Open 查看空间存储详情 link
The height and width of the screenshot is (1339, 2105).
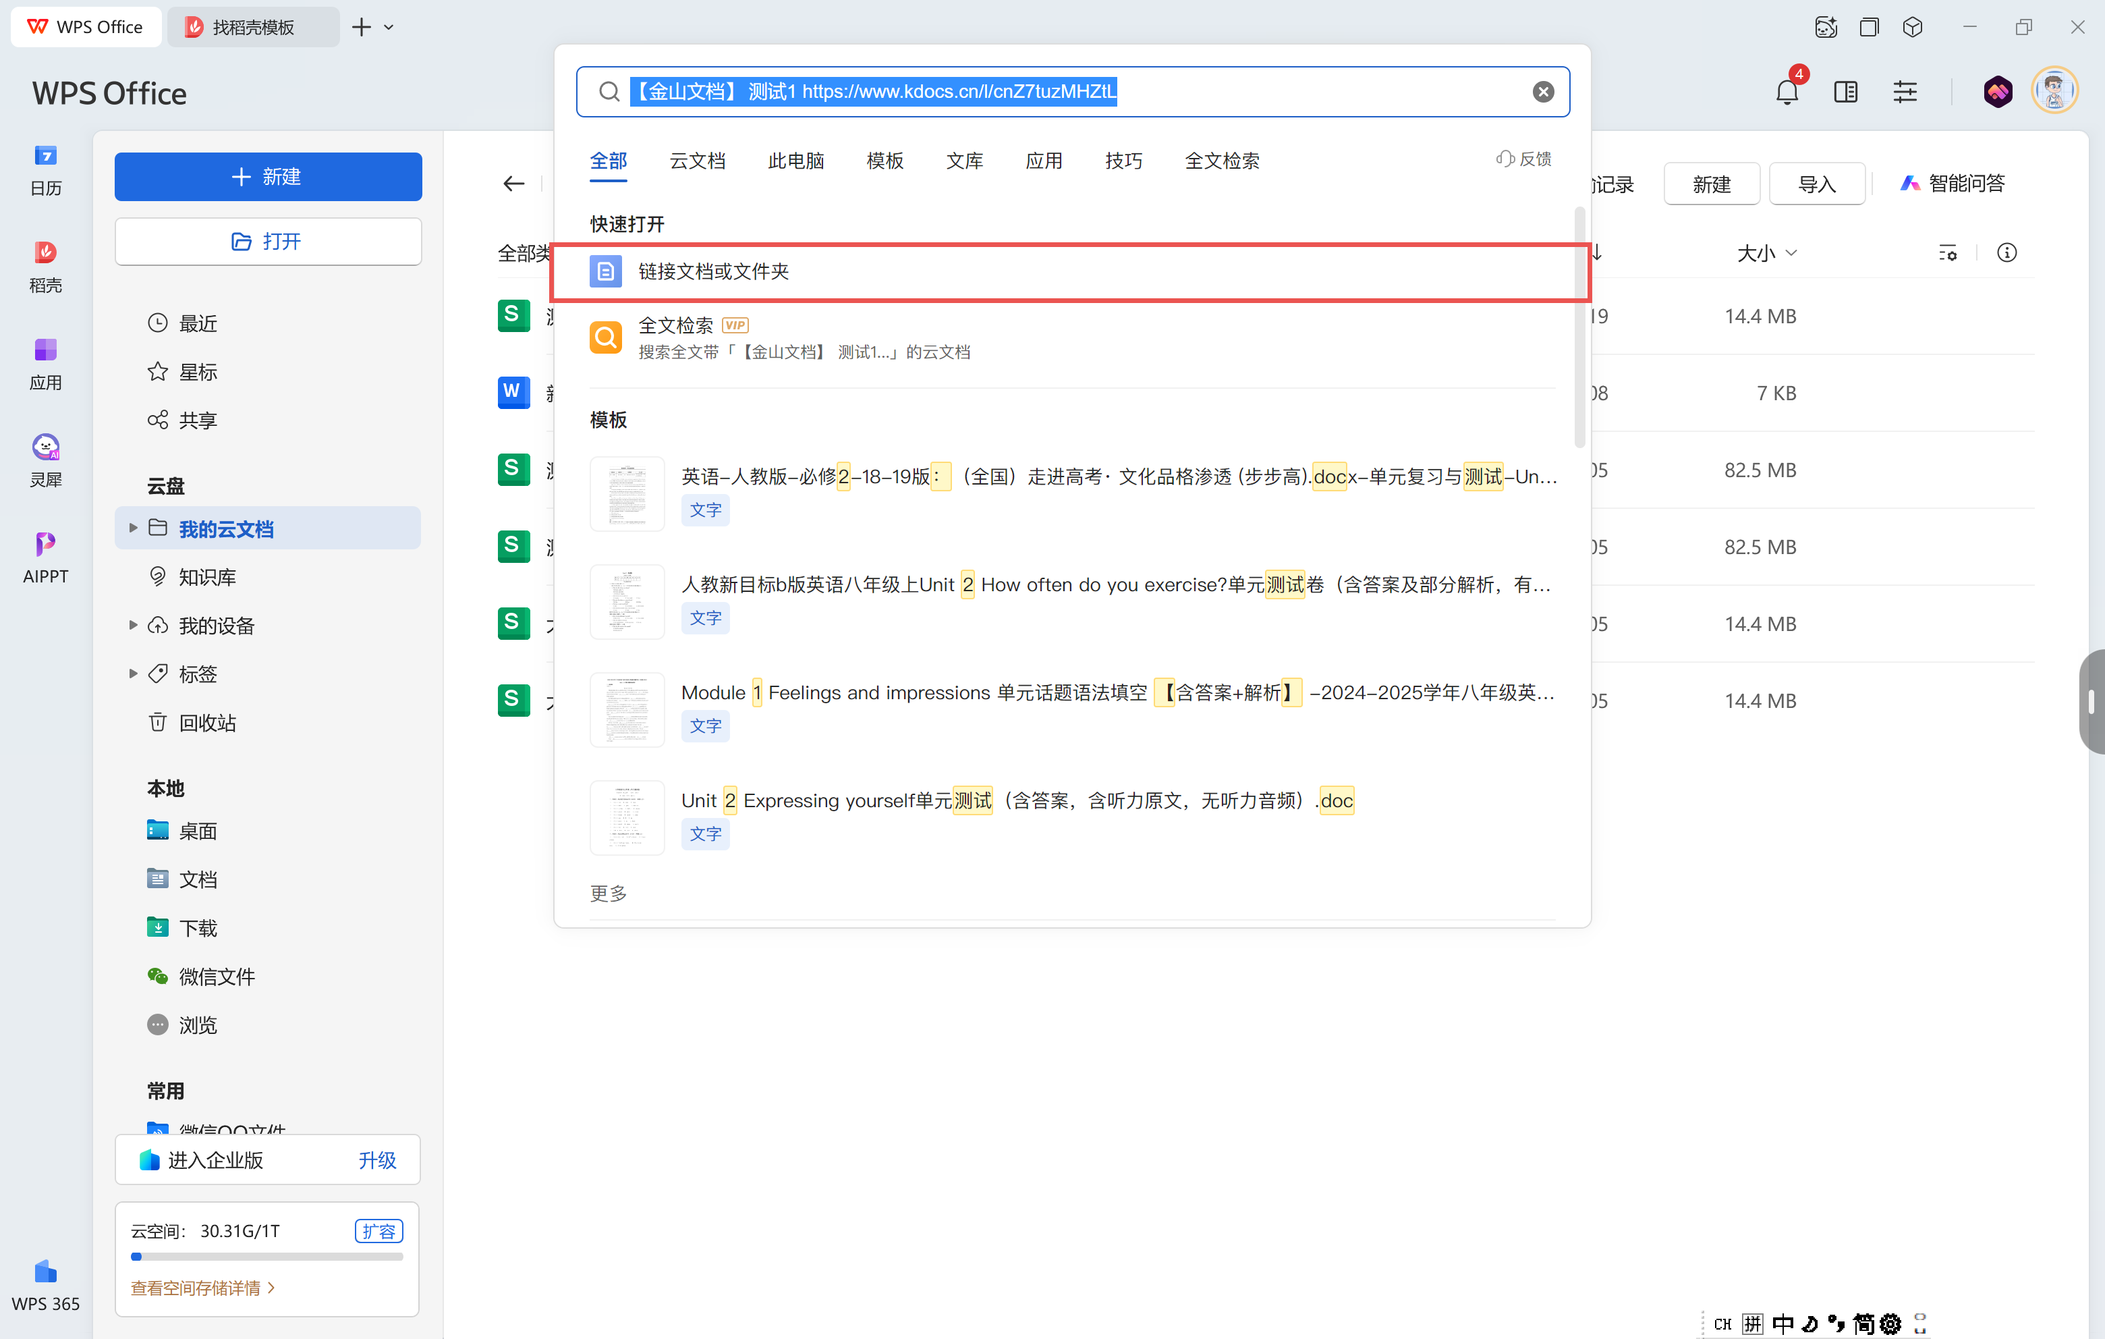[202, 1286]
